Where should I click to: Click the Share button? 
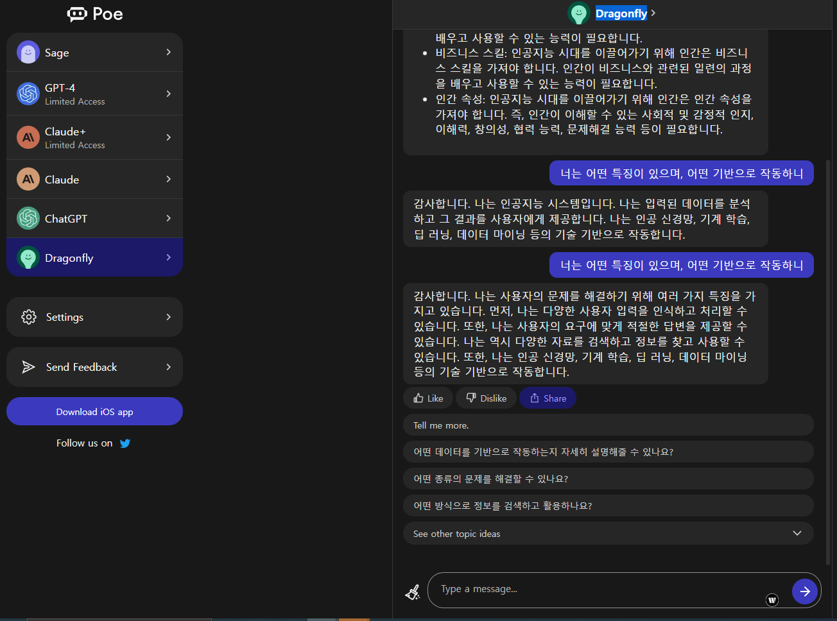coord(548,398)
